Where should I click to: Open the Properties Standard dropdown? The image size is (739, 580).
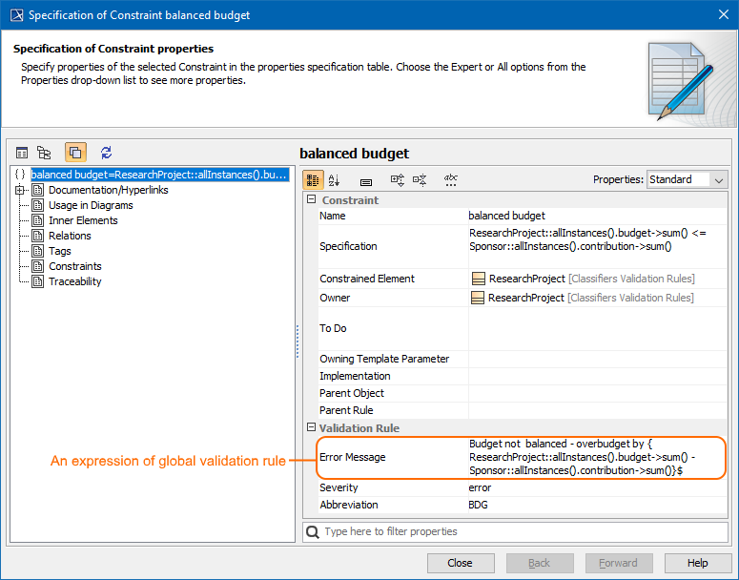(687, 179)
